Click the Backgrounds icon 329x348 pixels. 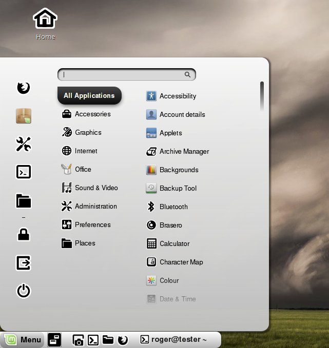(151, 170)
